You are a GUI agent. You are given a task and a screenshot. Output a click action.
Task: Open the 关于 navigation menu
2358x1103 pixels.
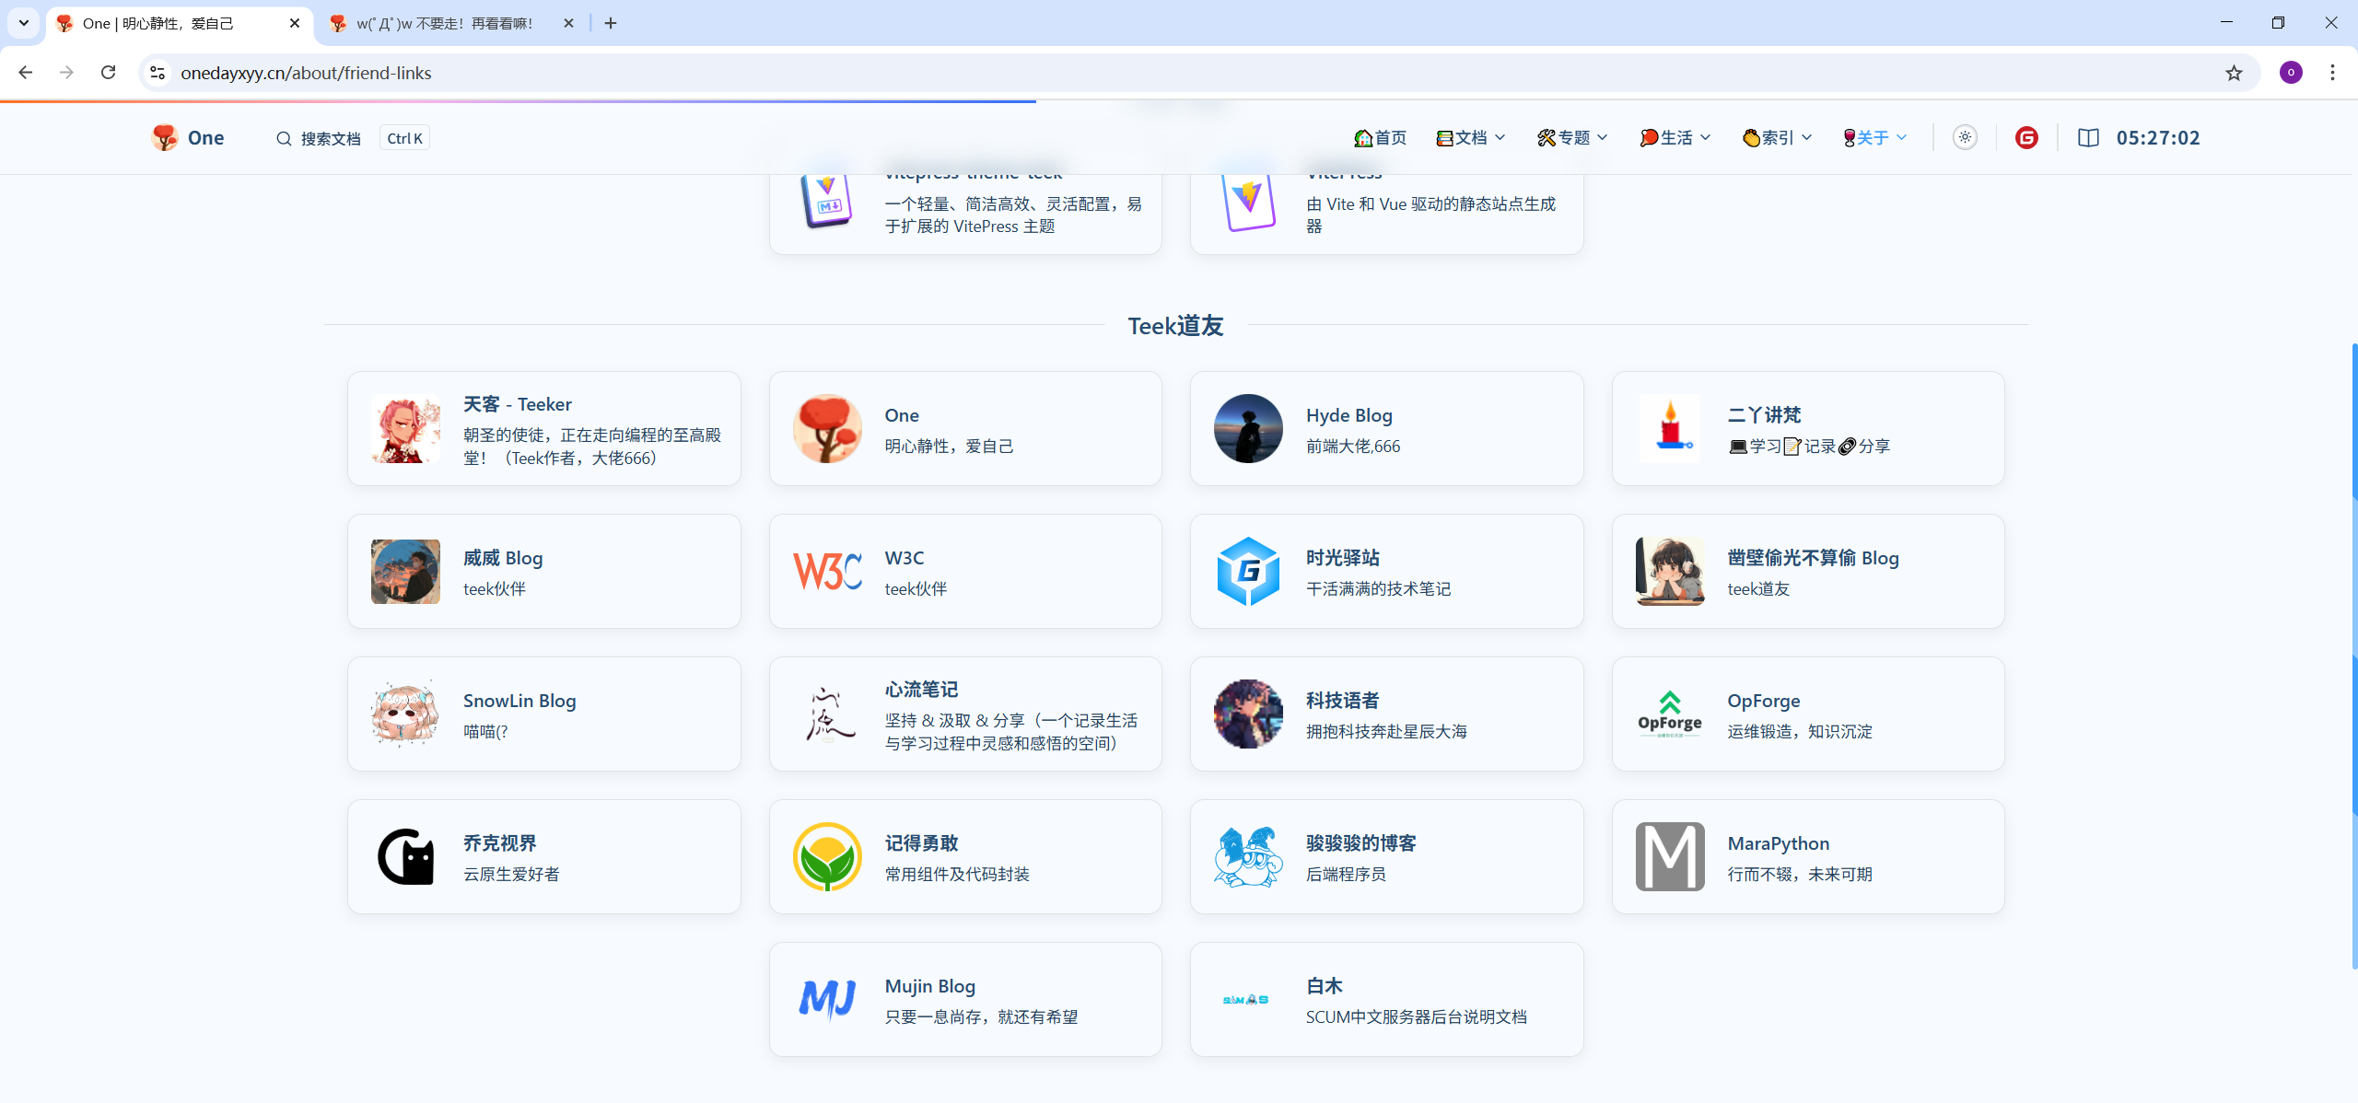[x=1874, y=137]
